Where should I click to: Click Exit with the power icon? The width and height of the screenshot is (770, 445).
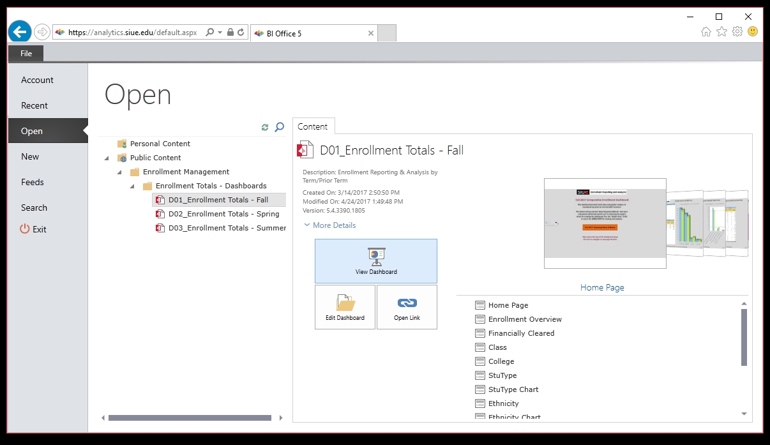click(x=34, y=229)
